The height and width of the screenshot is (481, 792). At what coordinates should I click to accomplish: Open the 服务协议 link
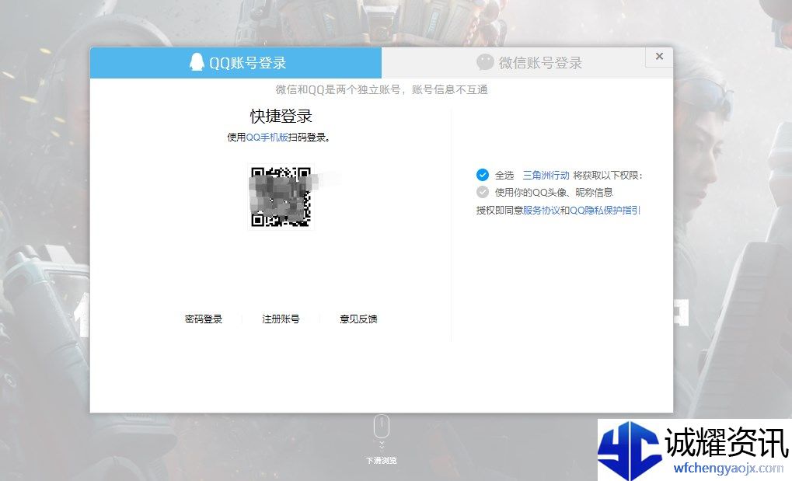[x=541, y=210]
